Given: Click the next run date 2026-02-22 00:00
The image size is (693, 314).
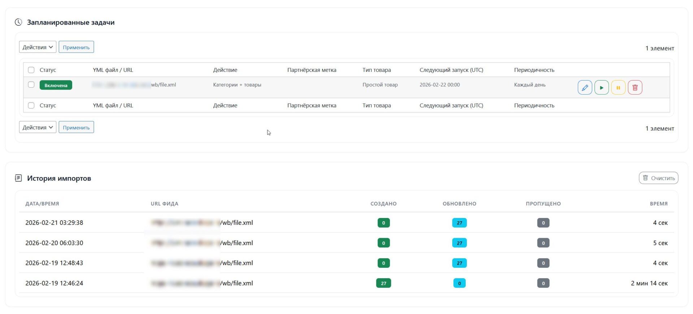Looking at the screenshot, I should click(x=440, y=85).
